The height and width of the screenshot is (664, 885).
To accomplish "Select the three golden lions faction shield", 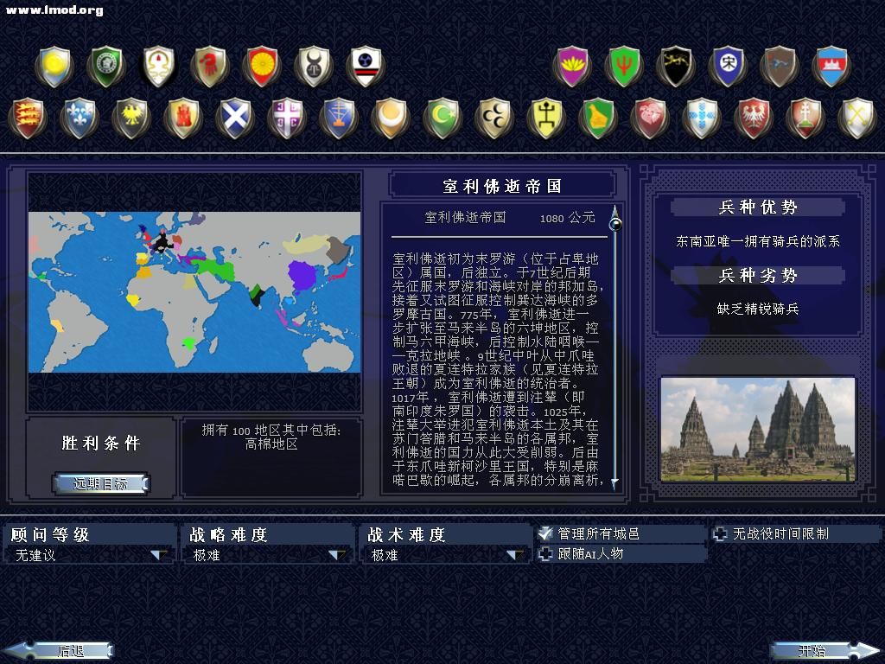I will (28, 118).
